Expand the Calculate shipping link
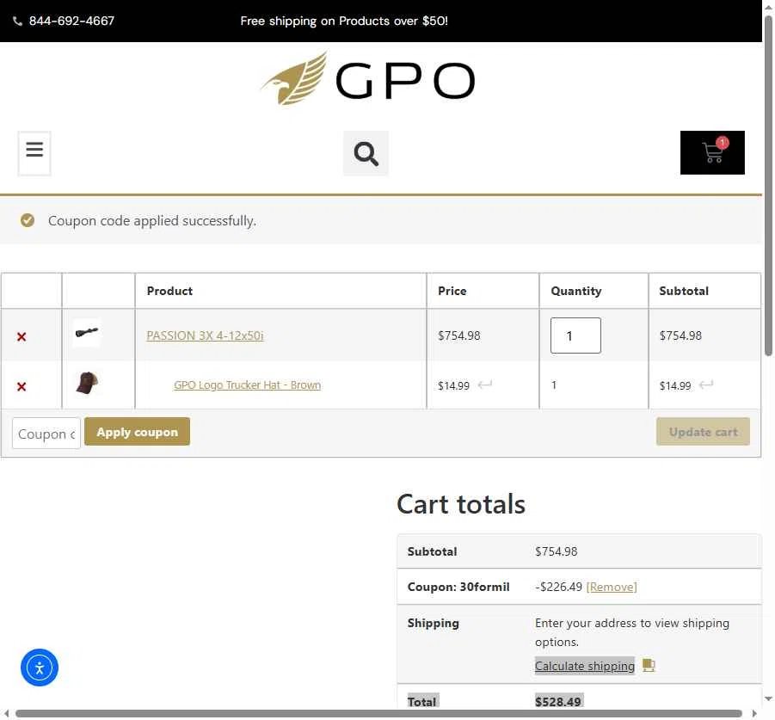Image resolution: width=775 pixels, height=720 pixels. [585, 666]
